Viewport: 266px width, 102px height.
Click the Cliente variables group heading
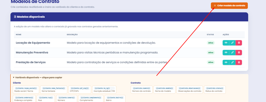pos(17,83)
